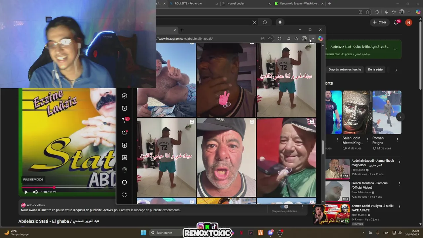
Task: Open Copilot icon in Instagram browser window
Action: (x=320, y=39)
